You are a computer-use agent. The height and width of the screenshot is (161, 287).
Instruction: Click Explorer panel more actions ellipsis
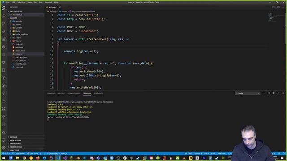(x=40, y=7)
